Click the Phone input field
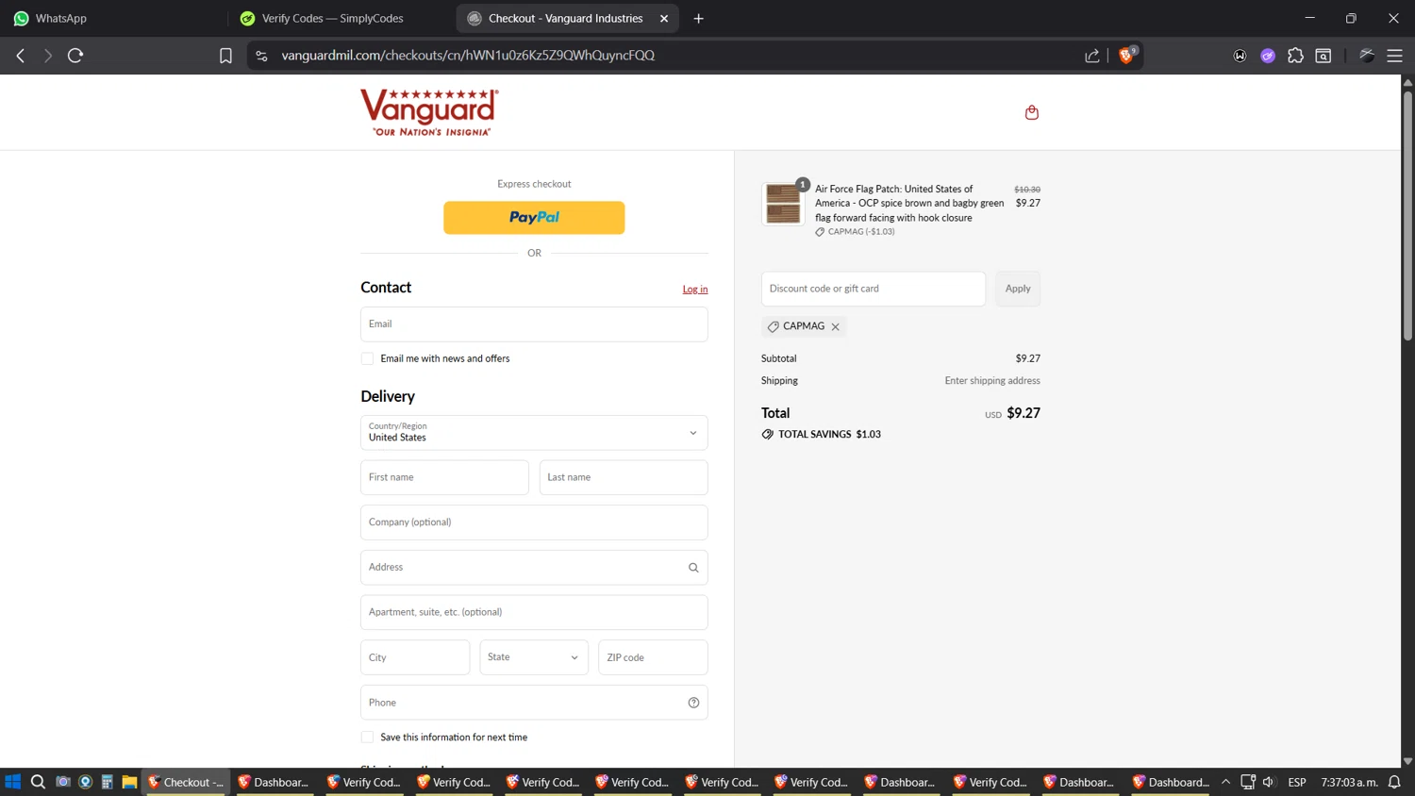This screenshot has height=796, width=1415. click(x=534, y=703)
